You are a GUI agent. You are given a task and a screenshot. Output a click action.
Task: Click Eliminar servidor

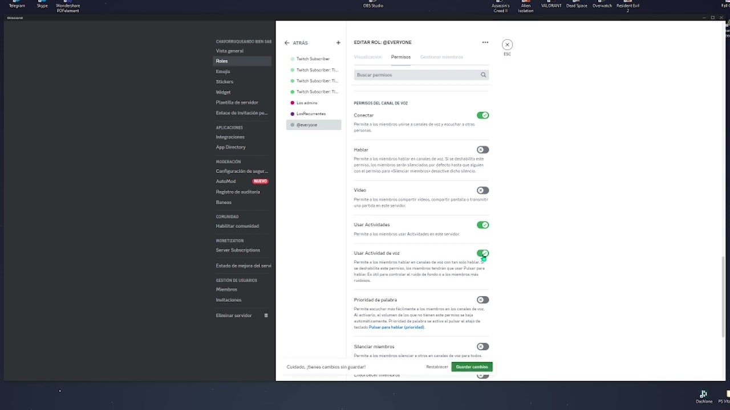pos(234,315)
